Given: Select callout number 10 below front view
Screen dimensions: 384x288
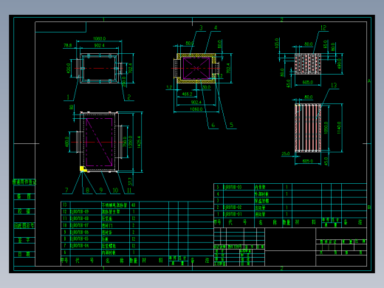Looking at the screenshot, I should (x=115, y=191).
